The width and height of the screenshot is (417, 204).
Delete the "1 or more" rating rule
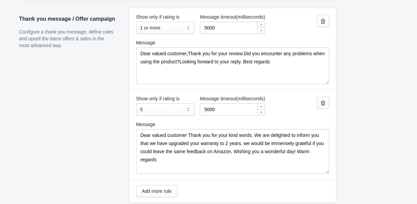coord(323,21)
